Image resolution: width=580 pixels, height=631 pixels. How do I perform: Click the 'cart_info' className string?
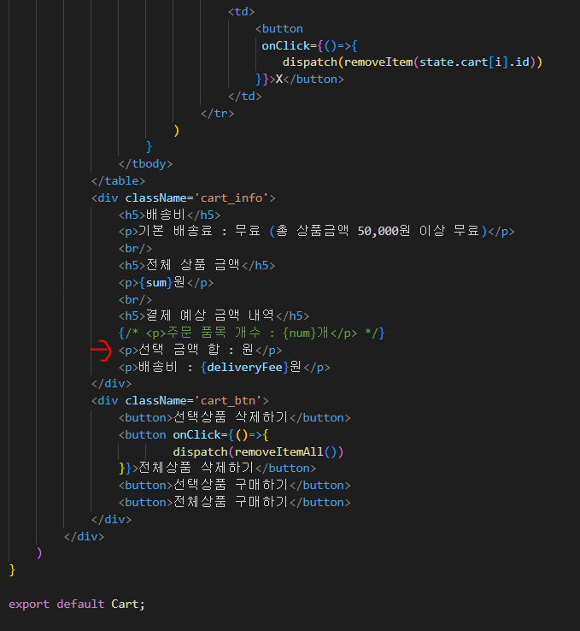(231, 198)
